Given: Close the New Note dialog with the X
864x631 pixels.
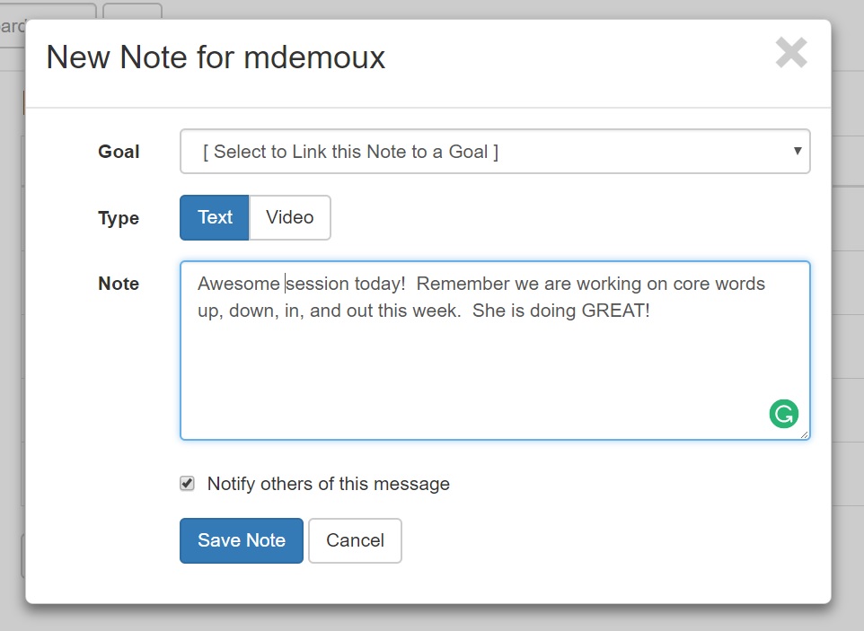Looking at the screenshot, I should (791, 53).
